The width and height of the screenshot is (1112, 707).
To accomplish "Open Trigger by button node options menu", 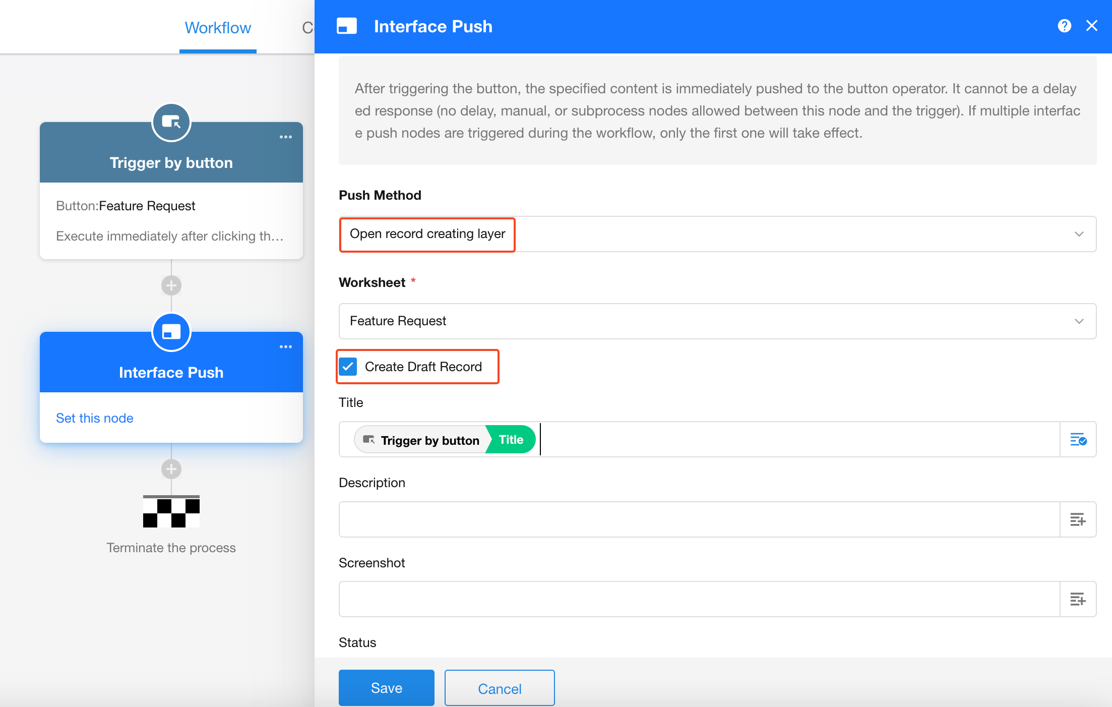I will tap(286, 137).
